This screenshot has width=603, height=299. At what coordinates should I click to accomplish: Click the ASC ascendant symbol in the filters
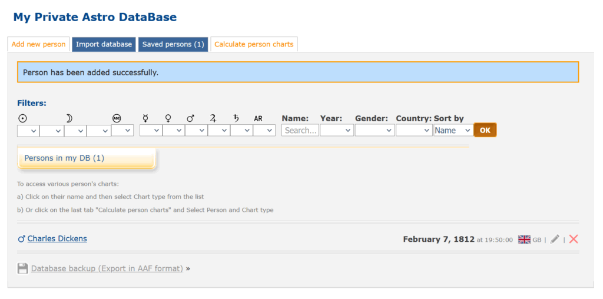(x=117, y=118)
